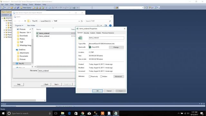Click the save-all icon in SSMS toolbar

click(x=18, y=8)
